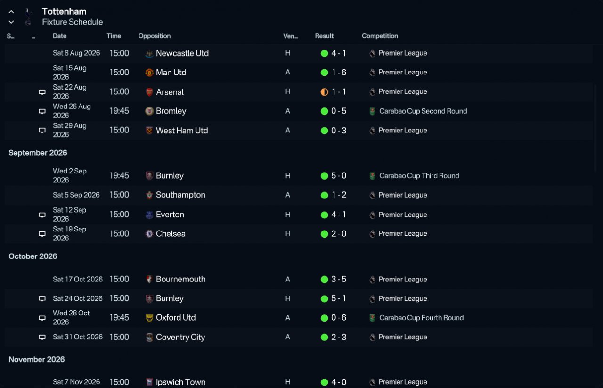Click the Premier League logo for Everton match
Viewport: 603px width, 388px height.
pyautogui.click(x=373, y=215)
